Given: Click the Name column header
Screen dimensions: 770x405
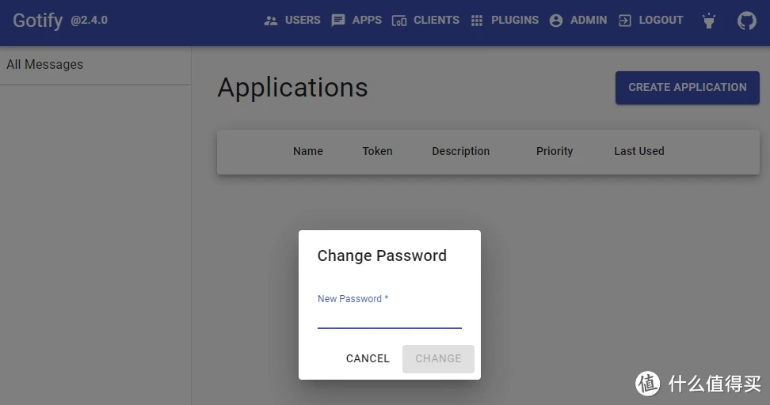Looking at the screenshot, I should coord(308,151).
